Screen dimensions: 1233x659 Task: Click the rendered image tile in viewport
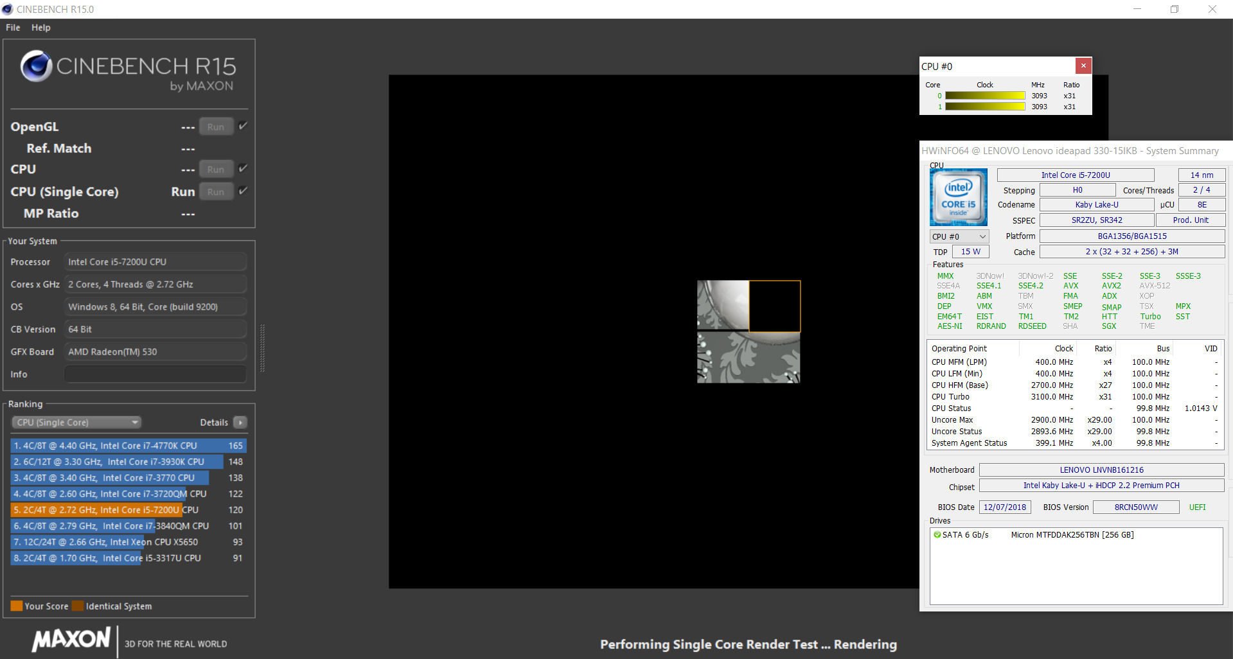(x=749, y=331)
